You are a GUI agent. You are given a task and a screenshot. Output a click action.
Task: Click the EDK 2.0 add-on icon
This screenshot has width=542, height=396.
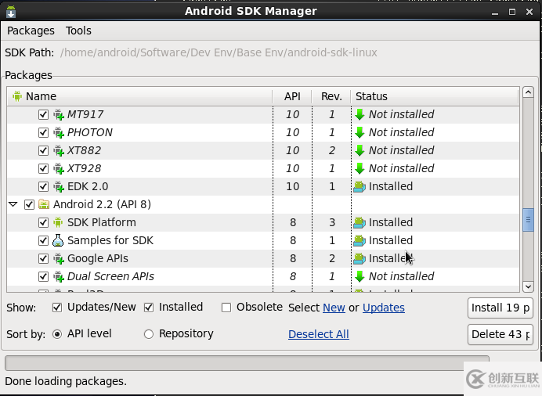(59, 186)
